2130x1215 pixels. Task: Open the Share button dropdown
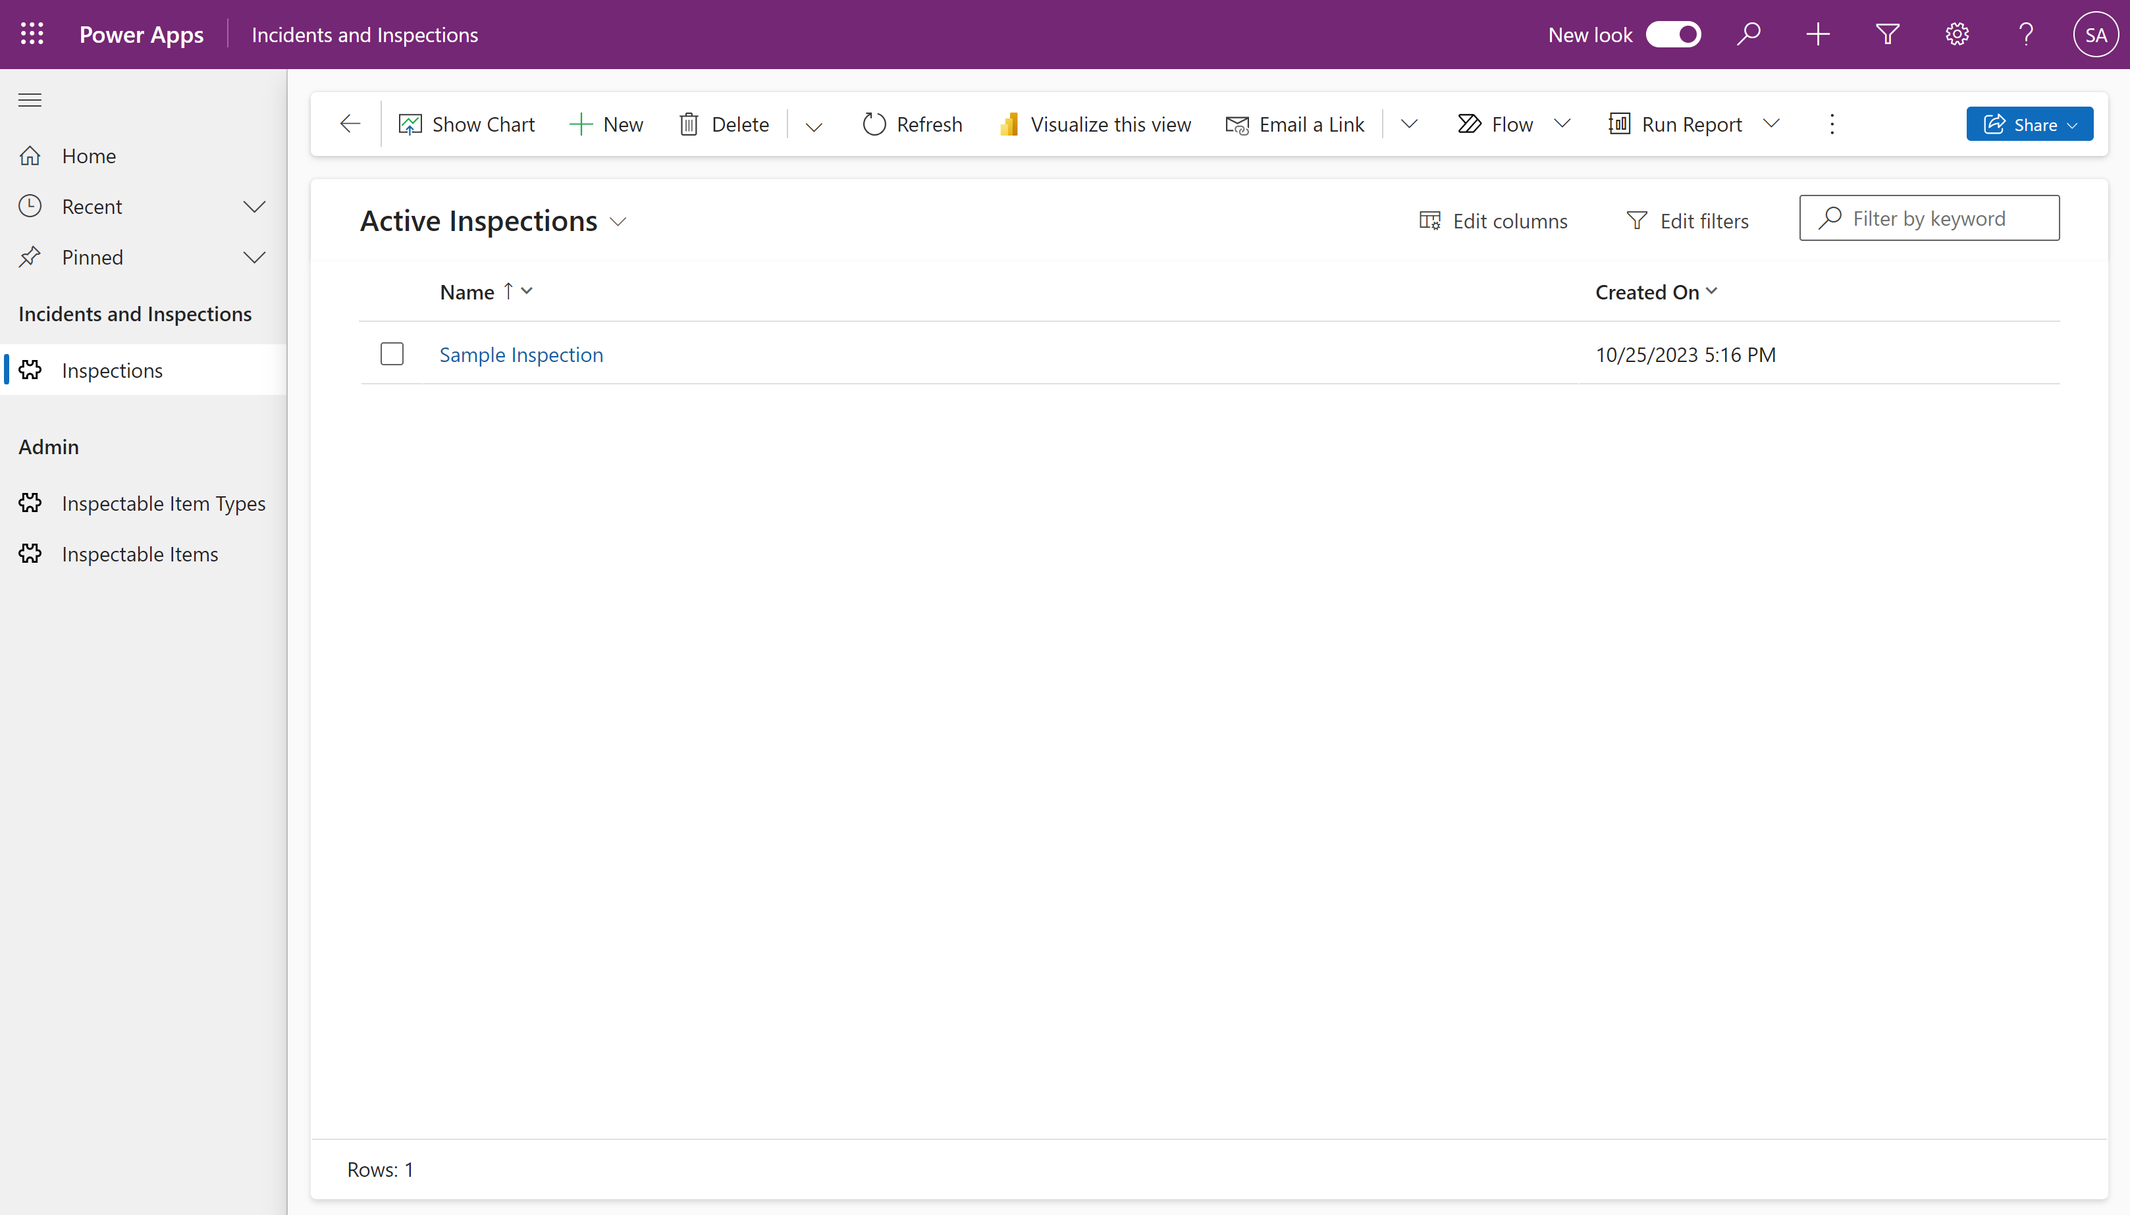coord(2029,124)
